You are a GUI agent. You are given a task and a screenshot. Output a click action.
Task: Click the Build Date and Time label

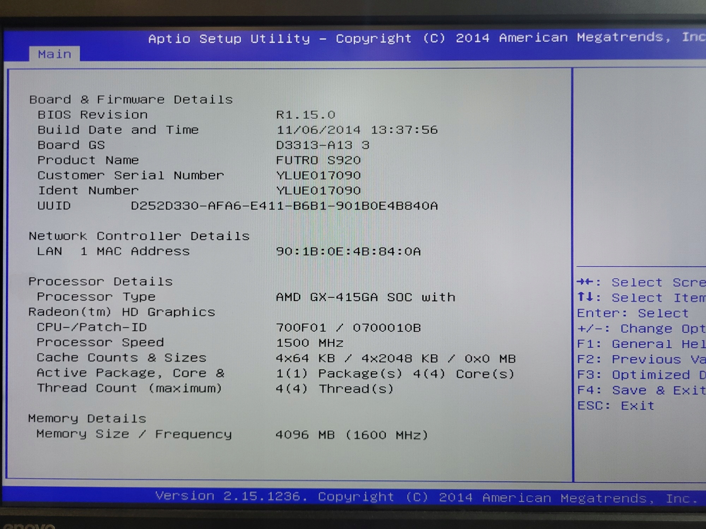coord(118,130)
